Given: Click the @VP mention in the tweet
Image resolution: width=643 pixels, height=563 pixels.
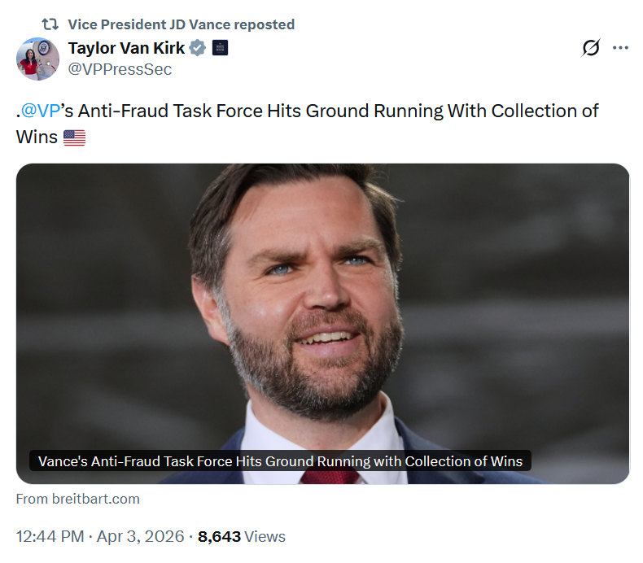Looking at the screenshot, I should [x=42, y=111].
